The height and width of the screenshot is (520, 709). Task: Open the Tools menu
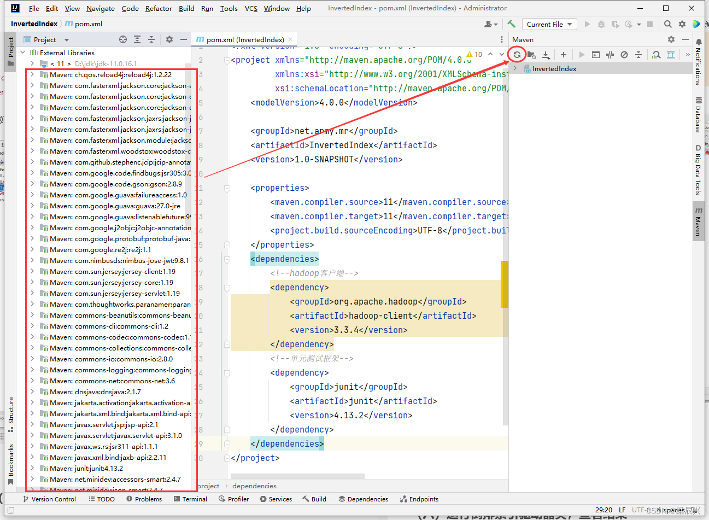[229, 8]
